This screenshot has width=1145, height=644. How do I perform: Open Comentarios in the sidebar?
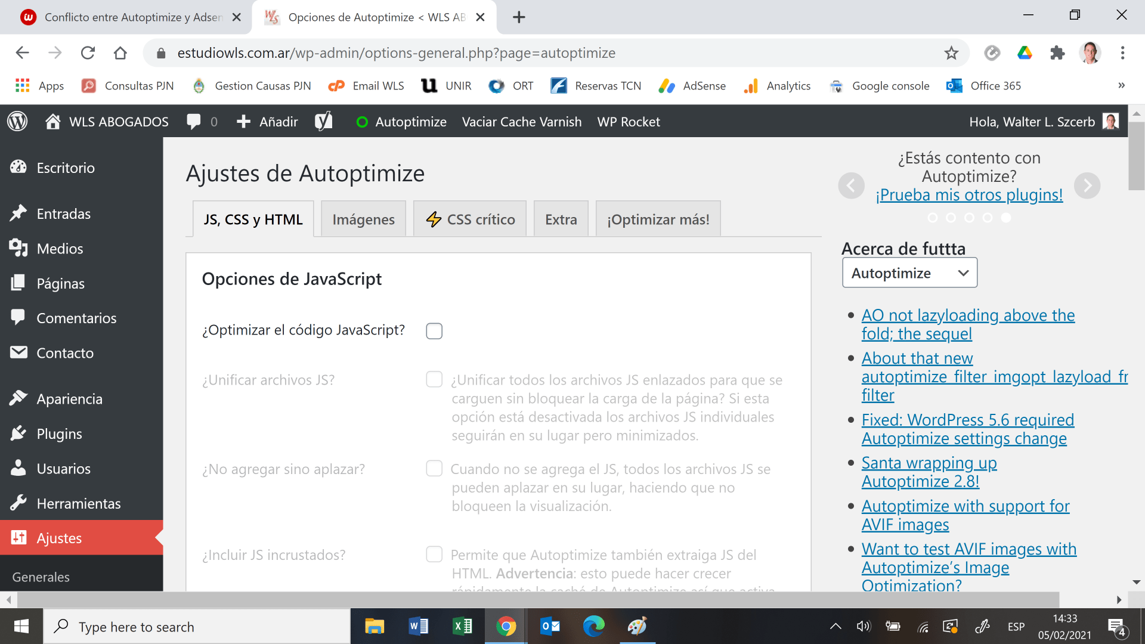point(81,318)
